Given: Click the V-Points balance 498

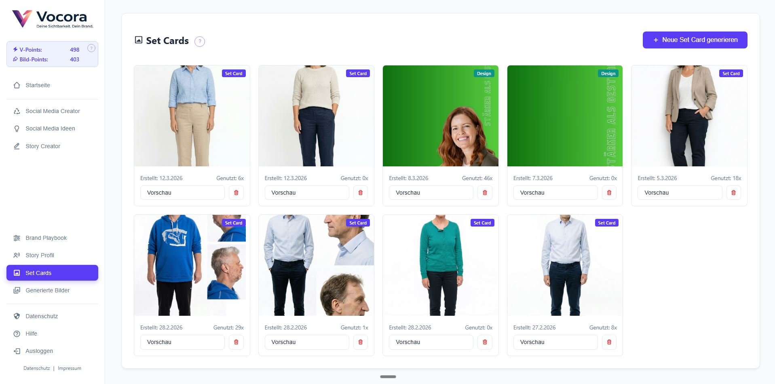Looking at the screenshot, I should pyautogui.click(x=75, y=50).
